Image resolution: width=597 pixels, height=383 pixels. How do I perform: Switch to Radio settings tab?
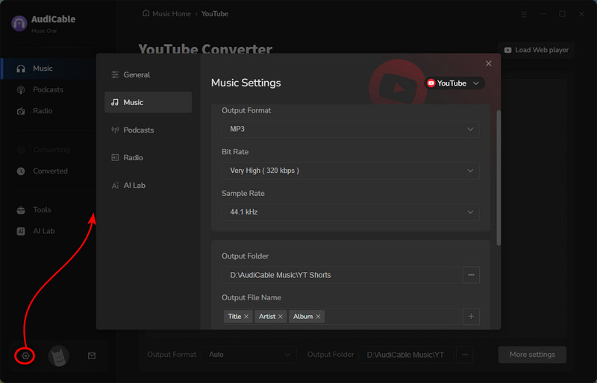pos(148,157)
